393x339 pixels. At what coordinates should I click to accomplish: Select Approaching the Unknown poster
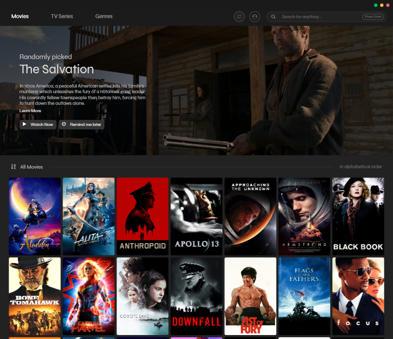pos(250,217)
